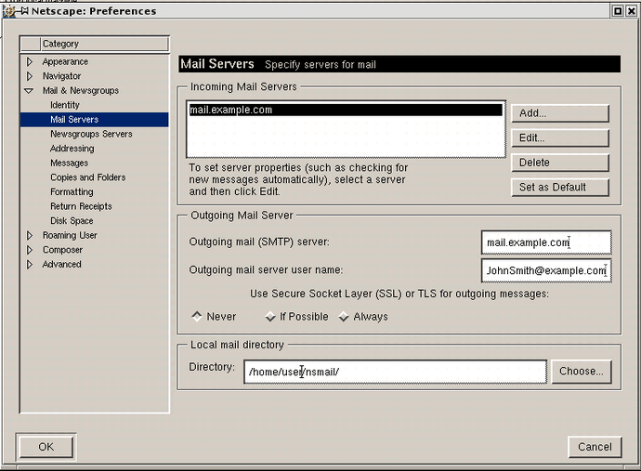
Task: Expand the Composer category
Action: [x=30, y=250]
